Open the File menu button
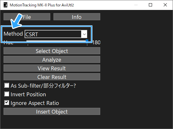Screen dimensions: 173x129 [27, 17]
